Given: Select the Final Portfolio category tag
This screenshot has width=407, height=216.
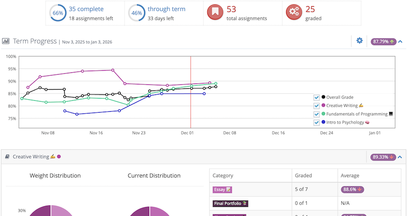Looking at the screenshot, I should tap(230, 204).
